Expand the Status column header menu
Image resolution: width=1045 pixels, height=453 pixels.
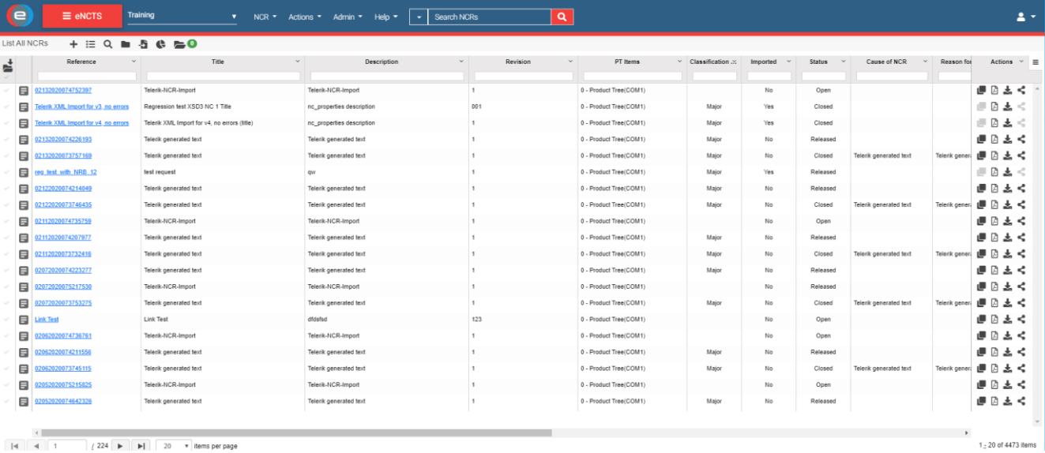[843, 62]
